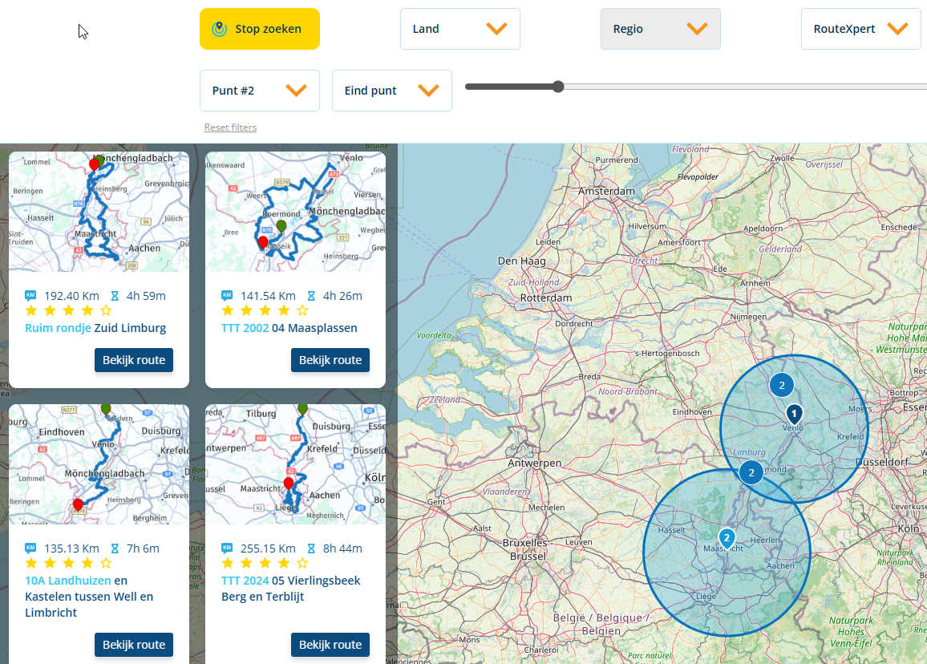Click the location search icon in Stop zoeken
The width and height of the screenshot is (927, 664).
click(219, 29)
